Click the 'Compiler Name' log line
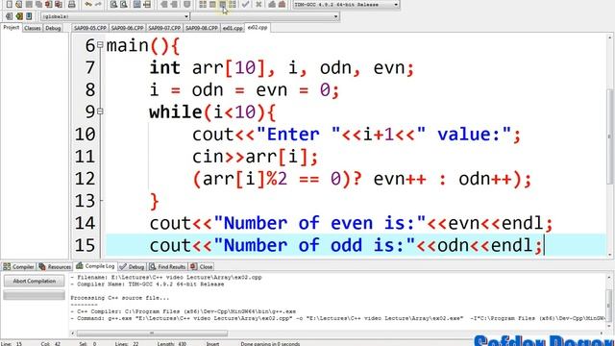The height and width of the screenshot is (346, 615). [147, 284]
